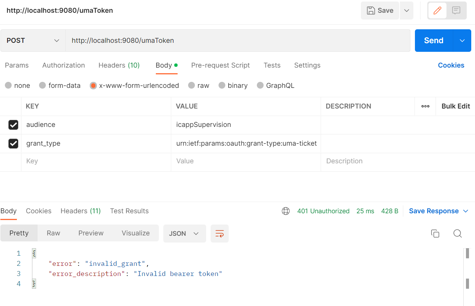Click the icappSupervision value cell
This screenshot has height=306, width=475.
coord(246,125)
